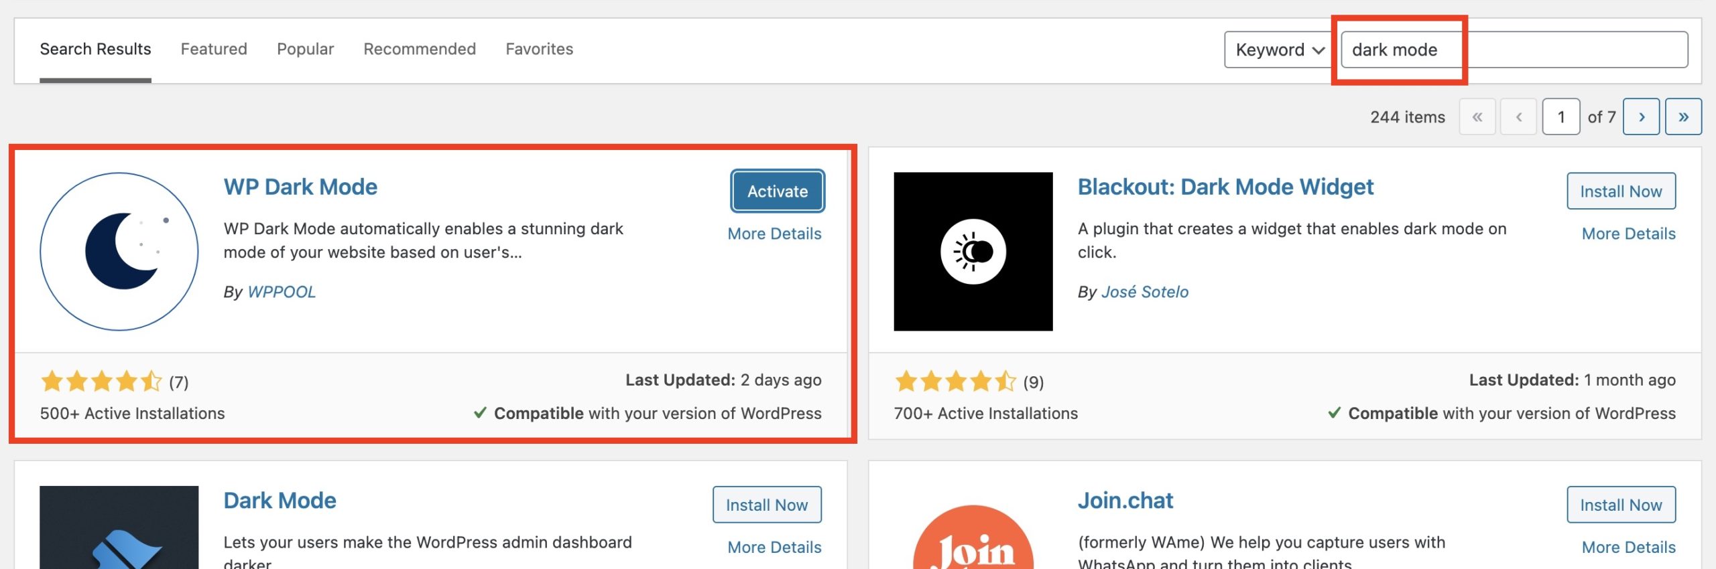Screen dimensions: 1716x569
Task: Click the current page number field
Action: tap(1561, 116)
